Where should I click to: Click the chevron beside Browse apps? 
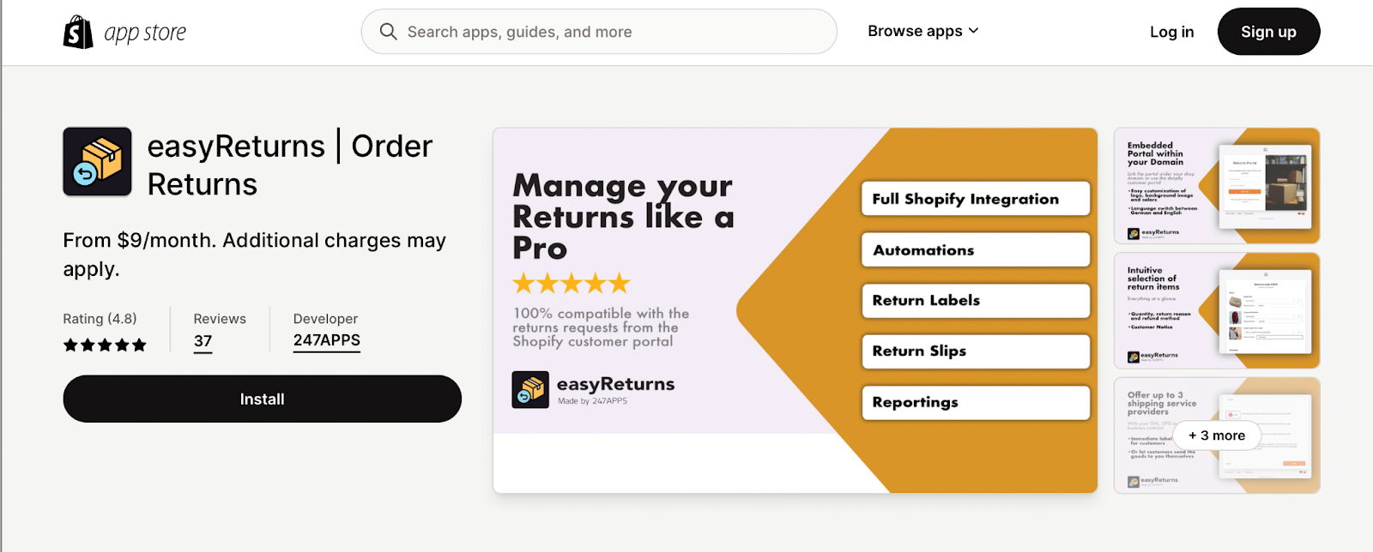coord(973,31)
